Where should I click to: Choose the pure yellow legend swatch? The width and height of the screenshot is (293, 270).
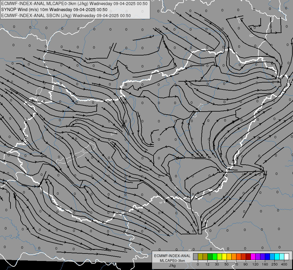pyautogui.click(x=224, y=257)
